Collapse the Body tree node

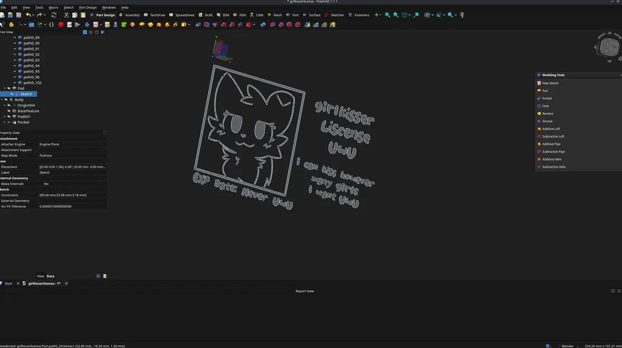[x=2, y=100]
